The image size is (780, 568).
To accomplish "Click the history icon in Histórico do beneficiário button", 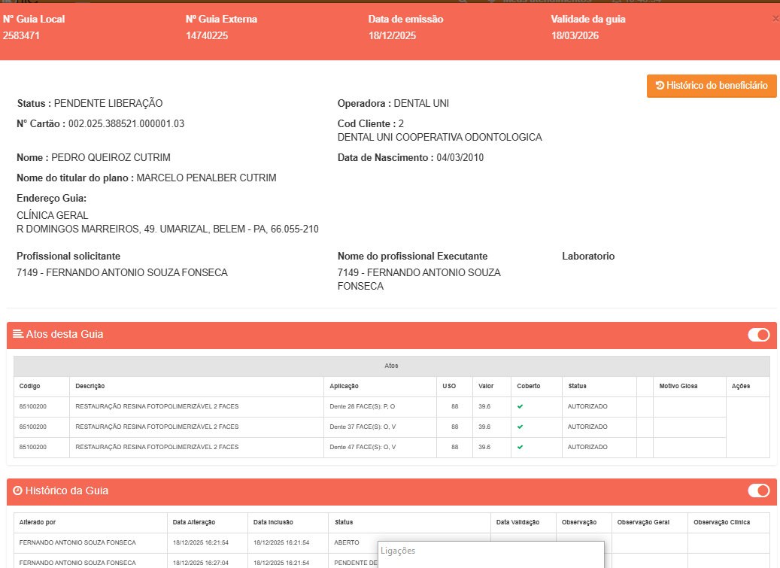I will point(660,86).
